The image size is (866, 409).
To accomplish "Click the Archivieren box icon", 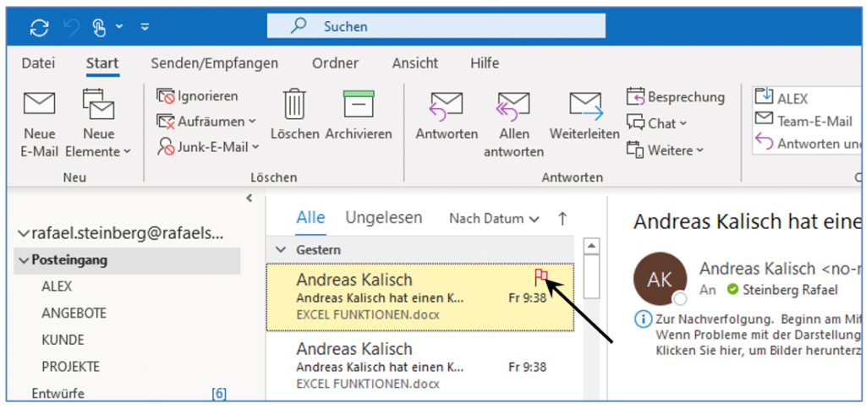I will (359, 104).
